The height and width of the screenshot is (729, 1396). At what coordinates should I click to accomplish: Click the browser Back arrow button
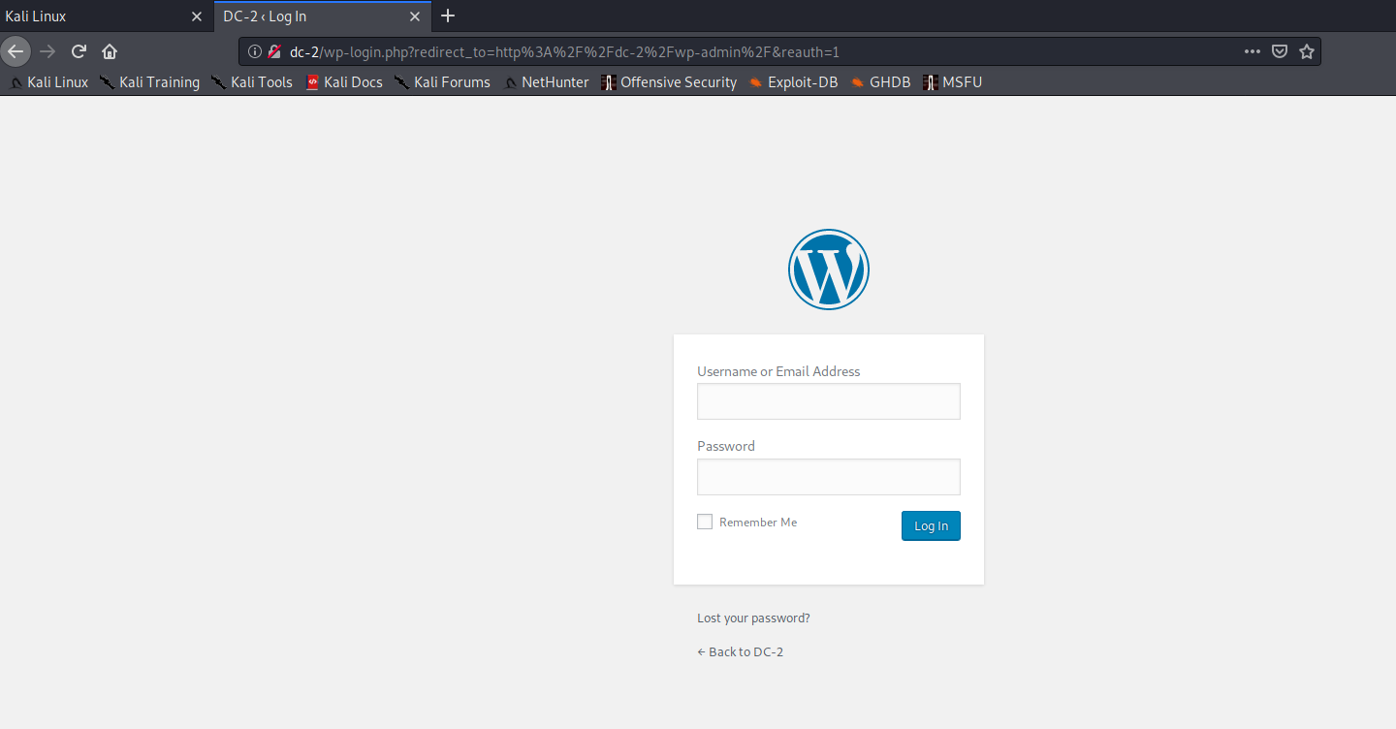pyautogui.click(x=16, y=51)
